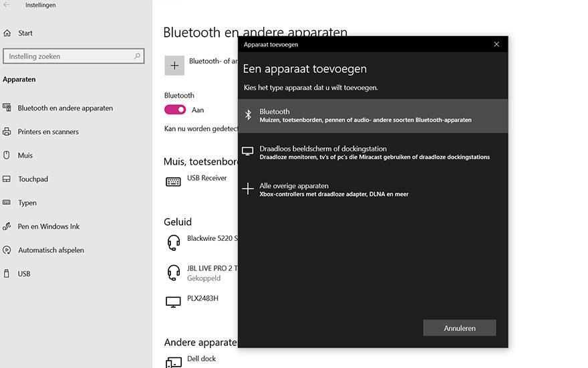The height and width of the screenshot is (368, 588).
Task: Select the Dell dock icon
Action: tap(174, 363)
